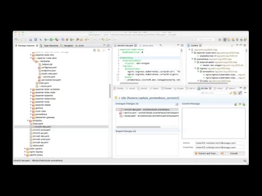262x196 pixels.
Task: Open the Console tab in bottom panel
Action: click(x=166, y=88)
